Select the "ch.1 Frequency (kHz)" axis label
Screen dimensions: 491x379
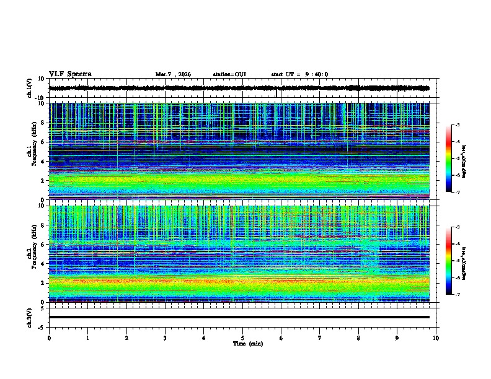(32, 144)
